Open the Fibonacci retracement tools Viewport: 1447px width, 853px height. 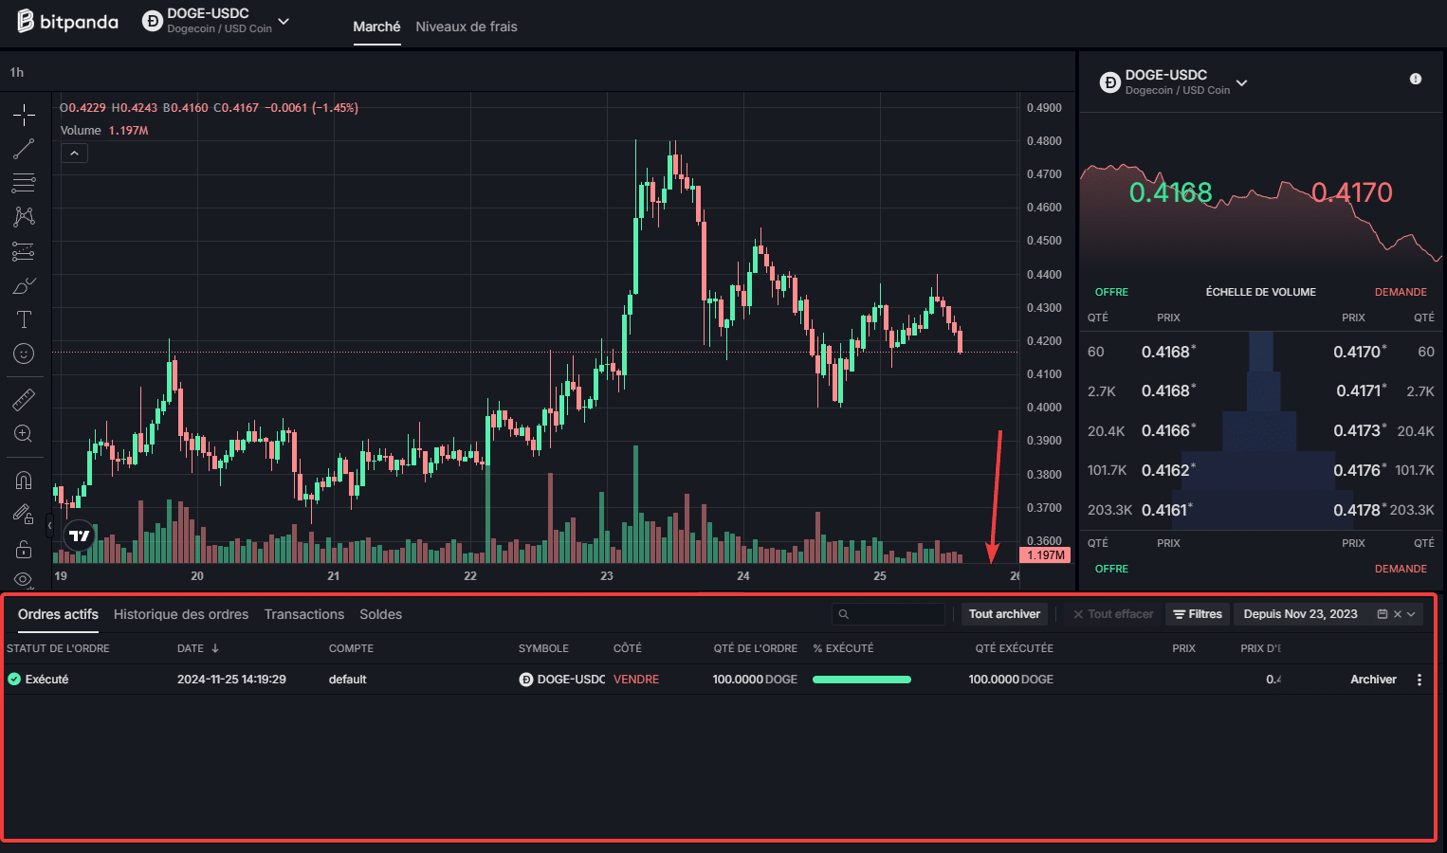click(x=24, y=183)
